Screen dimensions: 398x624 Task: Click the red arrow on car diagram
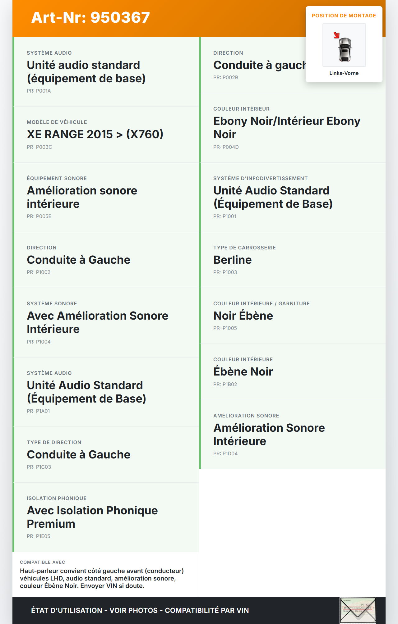pos(336,35)
